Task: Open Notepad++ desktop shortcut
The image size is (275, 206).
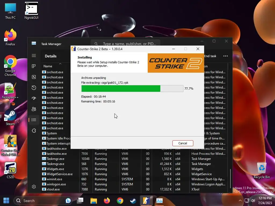Action: click(x=10, y=91)
